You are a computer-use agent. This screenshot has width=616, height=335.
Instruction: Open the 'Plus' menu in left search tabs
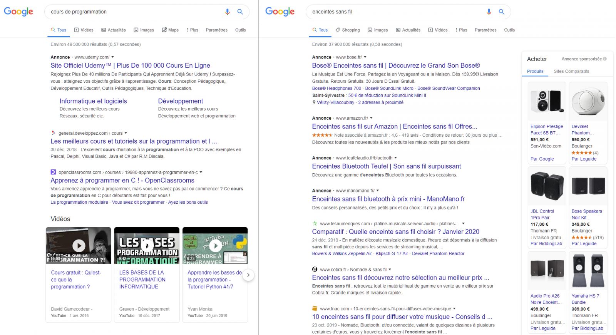pos(192,30)
